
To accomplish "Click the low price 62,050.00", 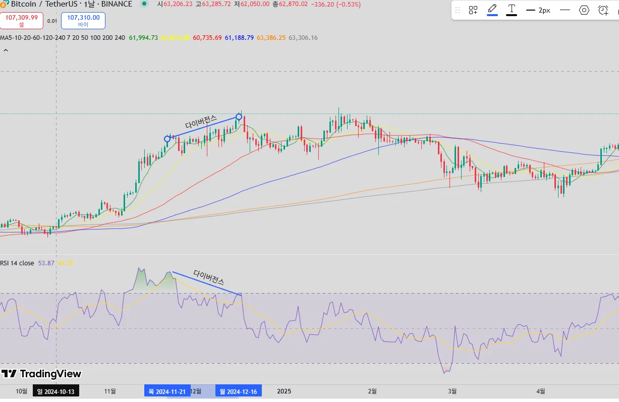I will [x=254, y=4].
